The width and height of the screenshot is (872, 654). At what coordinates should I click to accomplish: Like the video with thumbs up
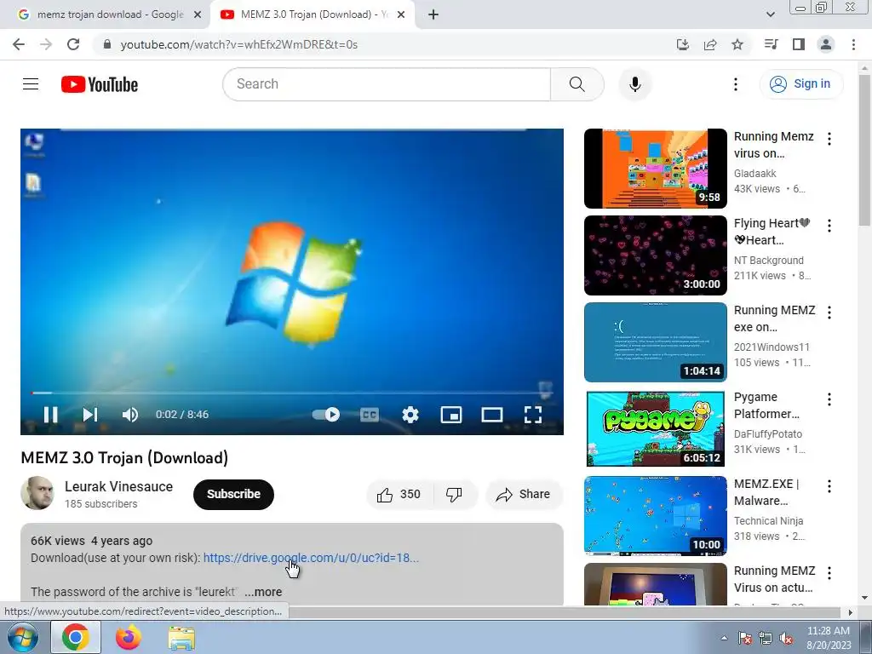click(399, 495)
